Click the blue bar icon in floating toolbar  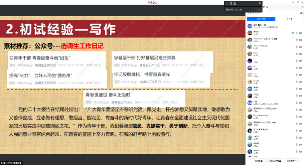227,4
